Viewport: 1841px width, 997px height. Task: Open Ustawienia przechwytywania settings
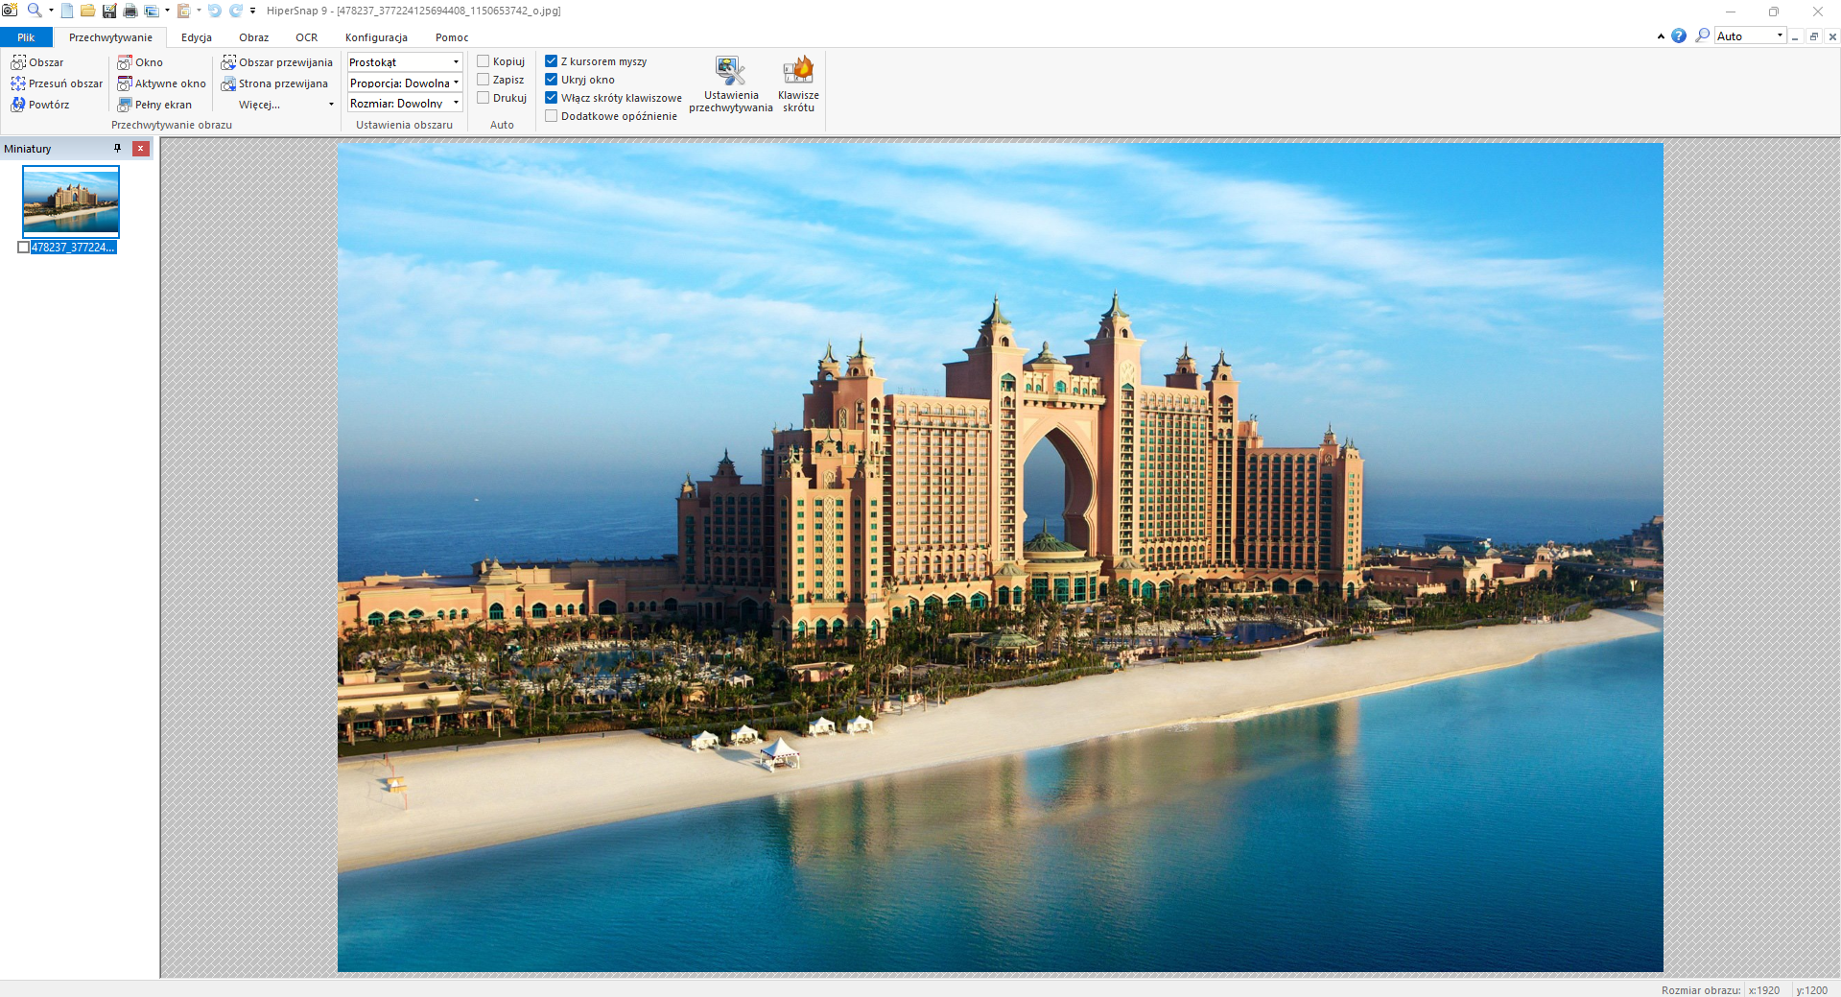[x=731, y=84]
